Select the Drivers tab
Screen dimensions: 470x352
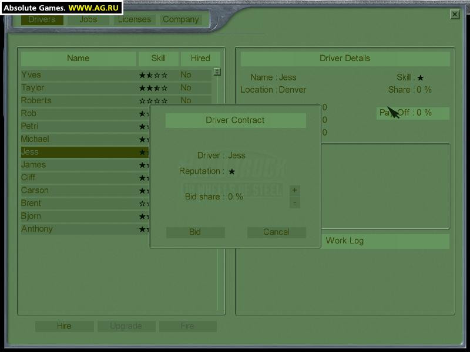point(42,19)
